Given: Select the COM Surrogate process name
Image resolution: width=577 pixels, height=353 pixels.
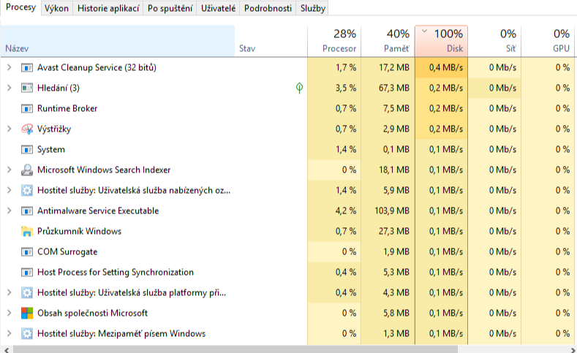Looking at the screenshot, I should (x=67, y=252).
